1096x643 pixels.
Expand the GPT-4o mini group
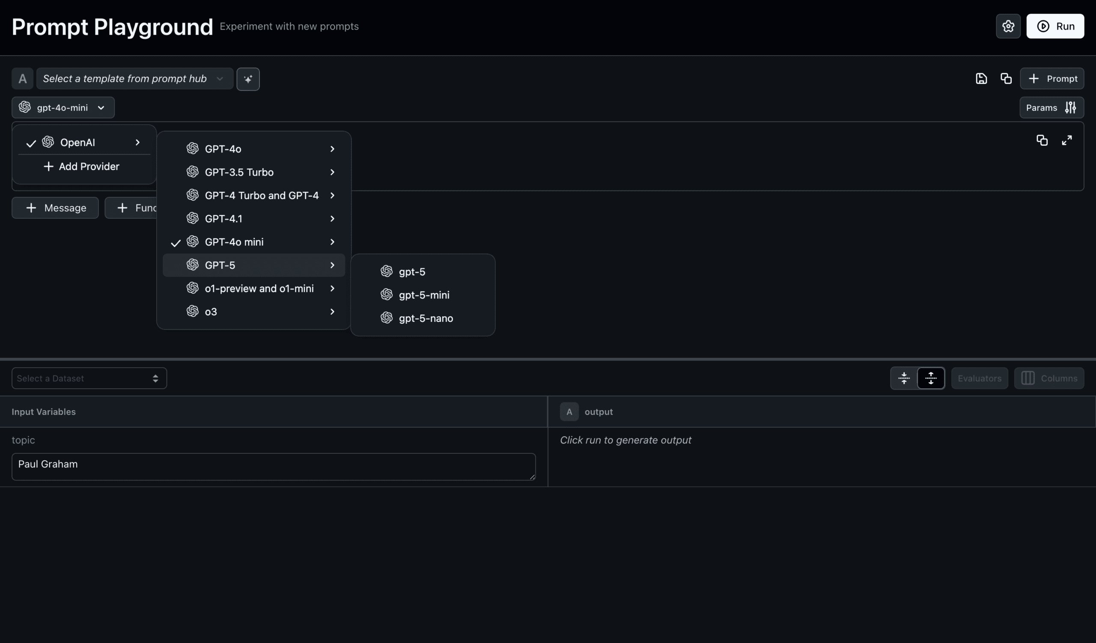(x=253, y=242)
